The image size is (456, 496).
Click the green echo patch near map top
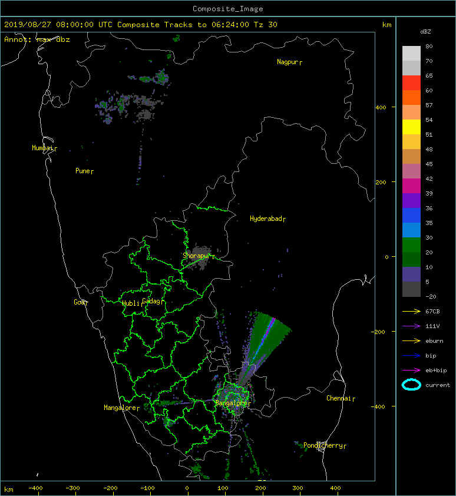pyautogui.click(x=176, y=39)
